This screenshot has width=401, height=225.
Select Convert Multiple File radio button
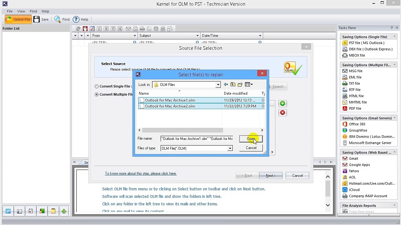click(x=96, y=94)
